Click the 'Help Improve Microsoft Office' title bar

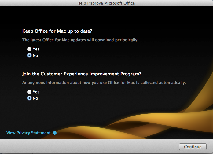pyautogui.click(x=106, y=3)
